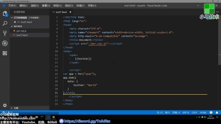221x124 pixels.
Task: Collapse the Open Editors section
Action: 12,18
